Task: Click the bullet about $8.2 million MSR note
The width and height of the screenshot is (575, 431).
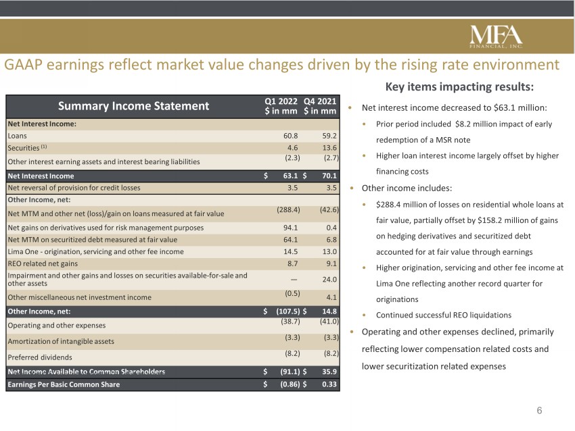Action: coord(464,132)
